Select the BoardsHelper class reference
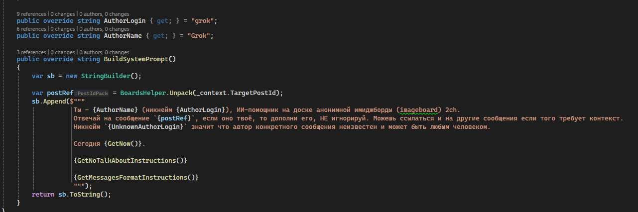 137,93
